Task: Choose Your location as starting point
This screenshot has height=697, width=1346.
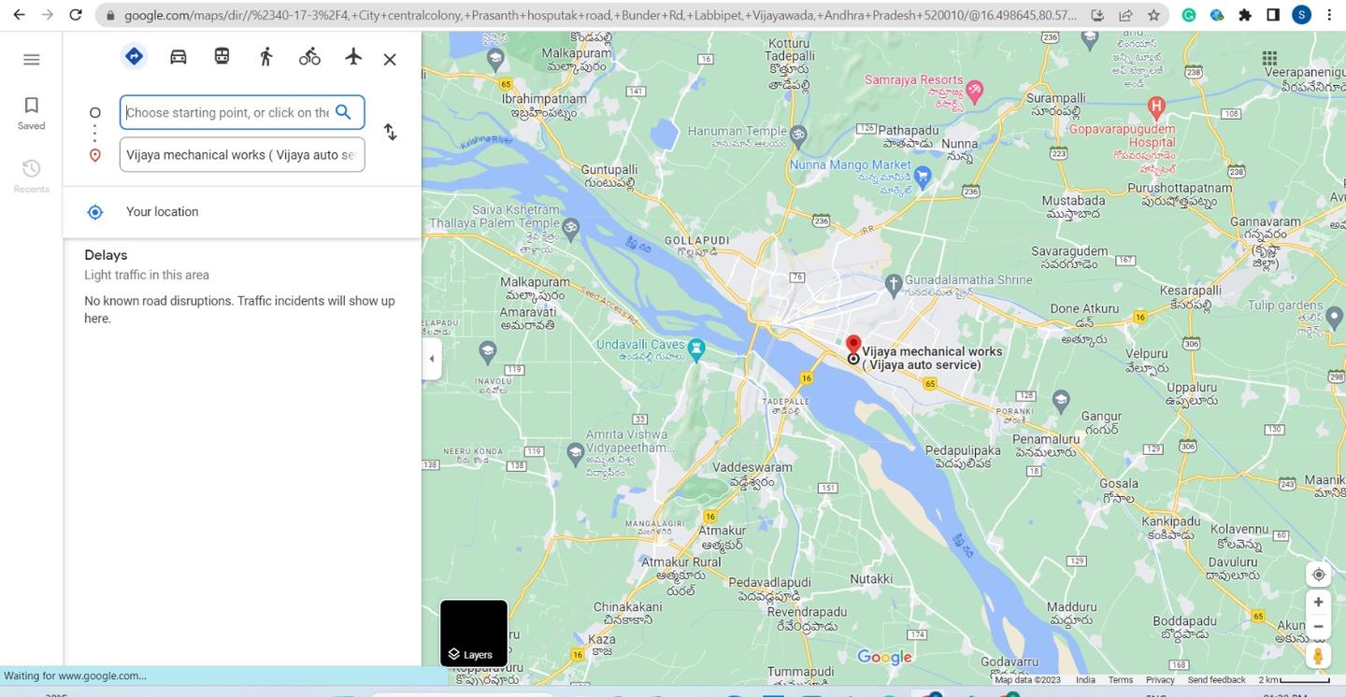Action: pos(242,212)
